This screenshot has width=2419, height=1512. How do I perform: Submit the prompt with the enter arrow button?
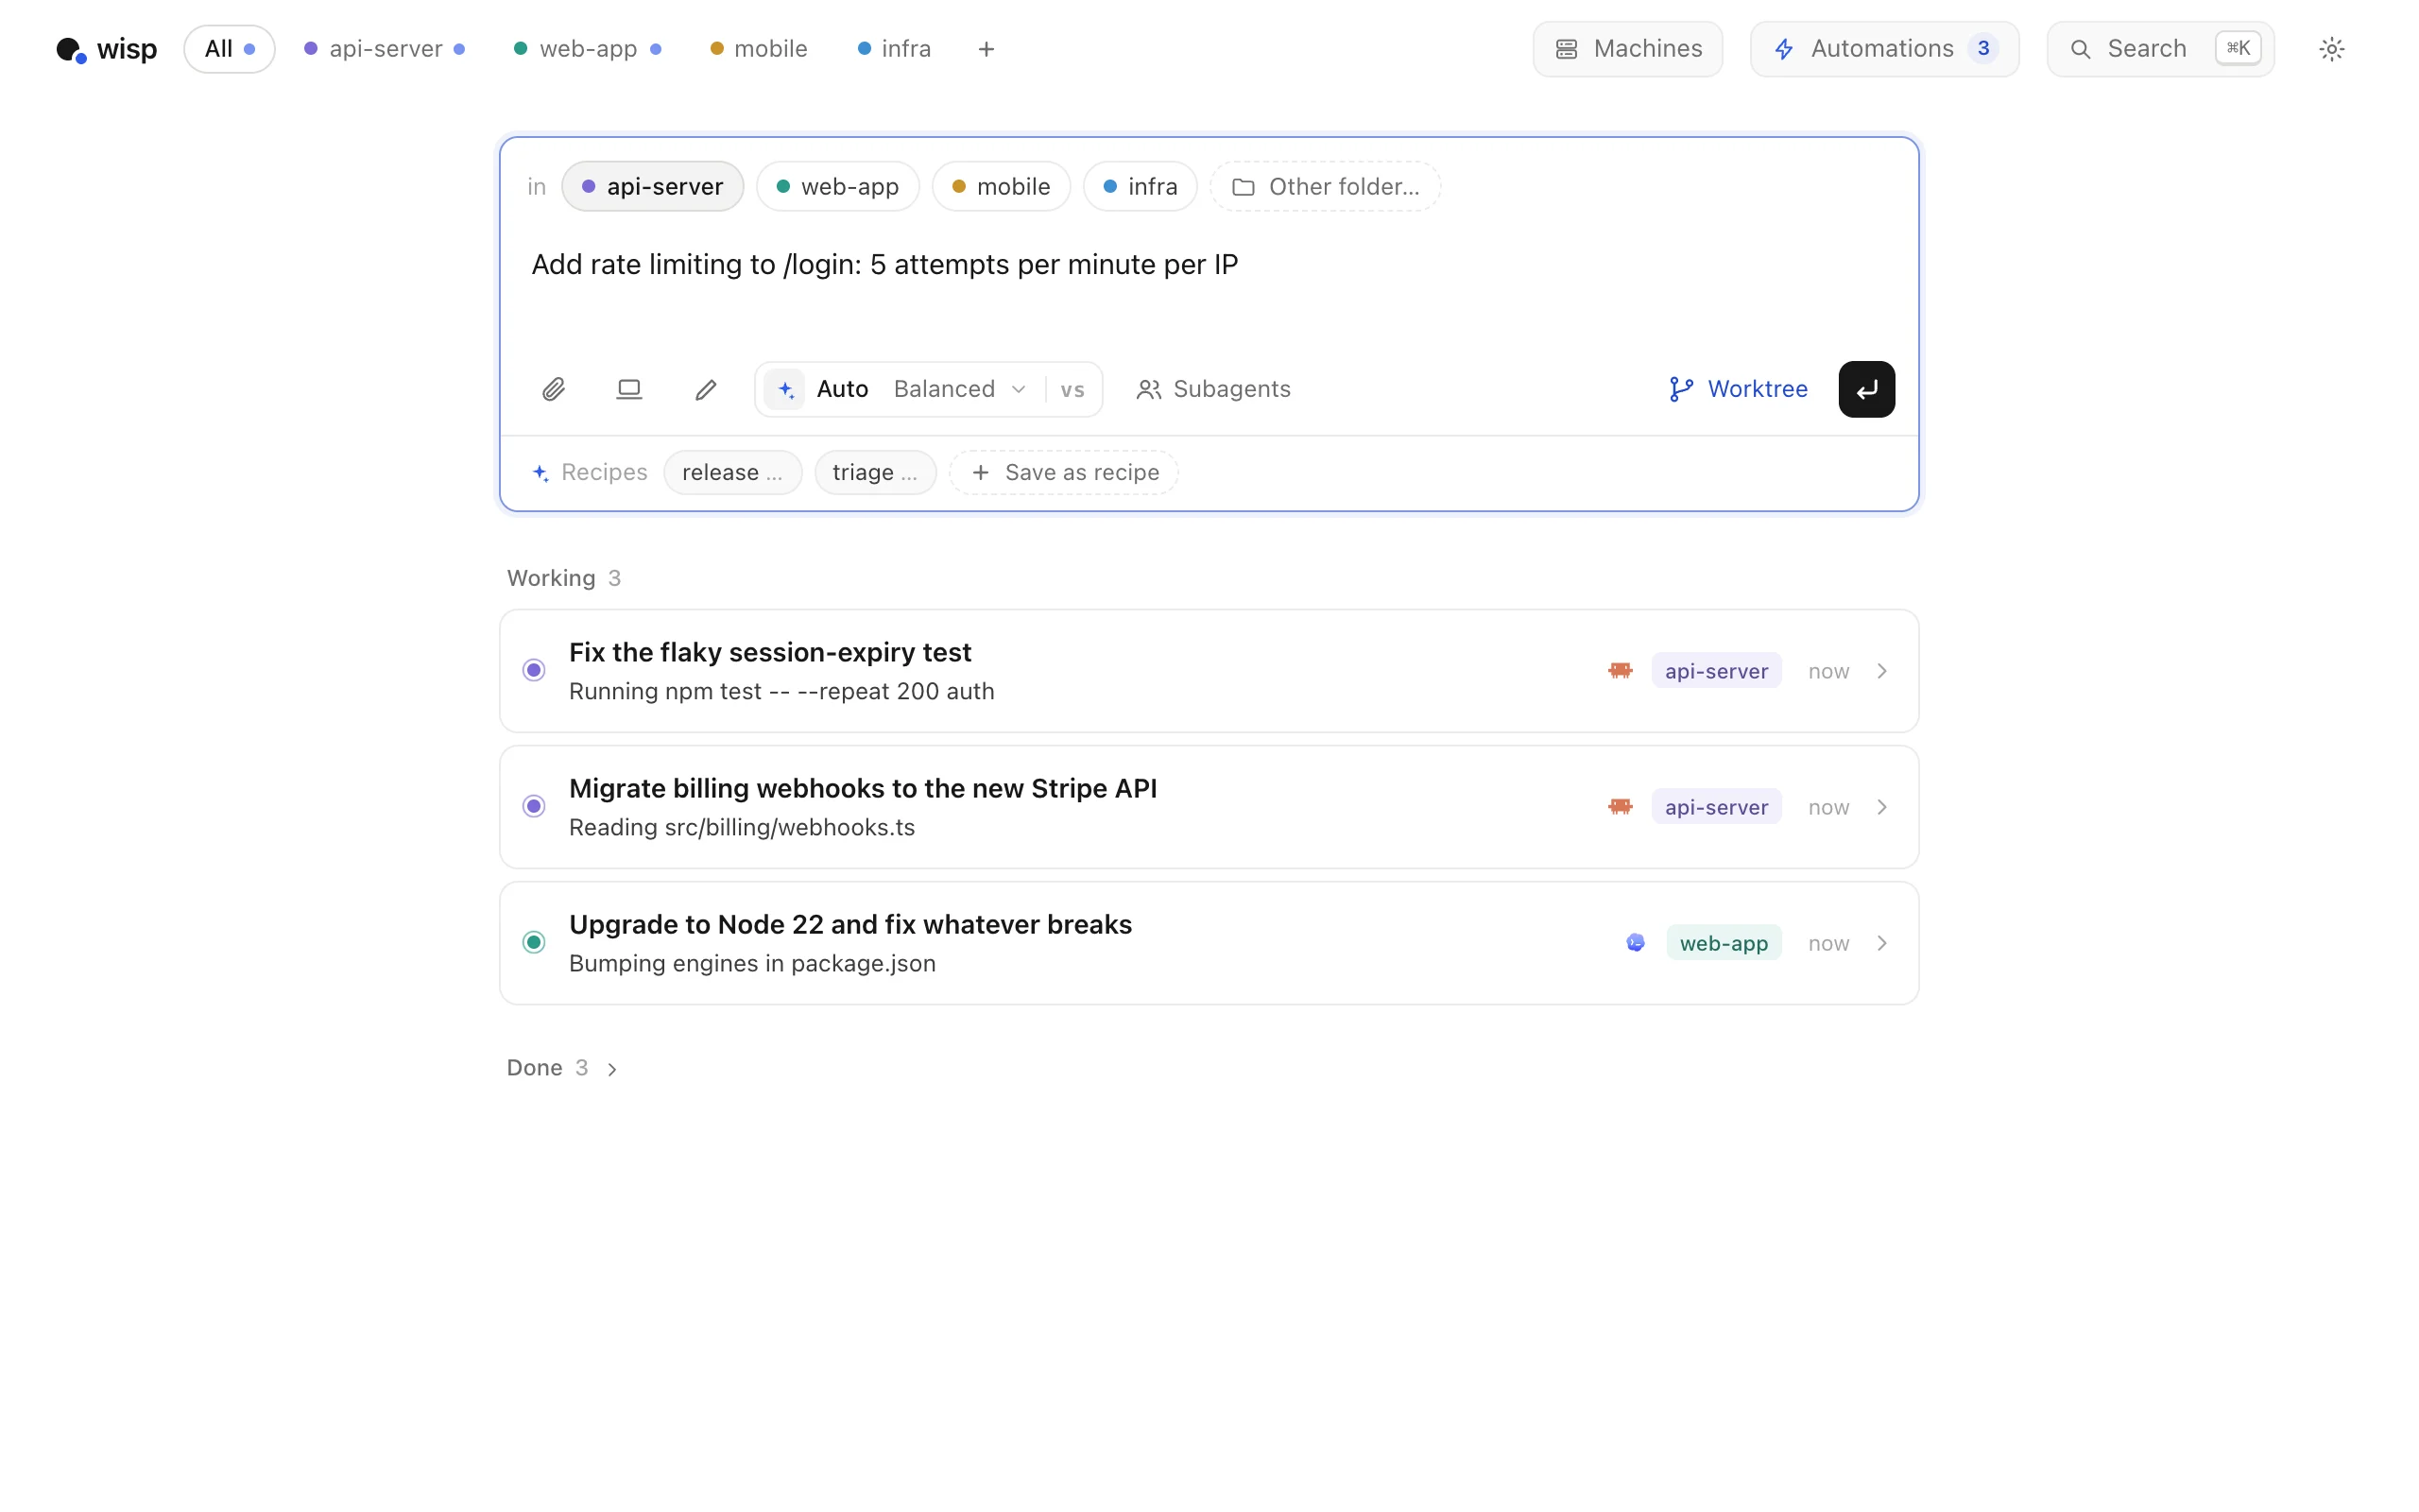[1866, 389]
